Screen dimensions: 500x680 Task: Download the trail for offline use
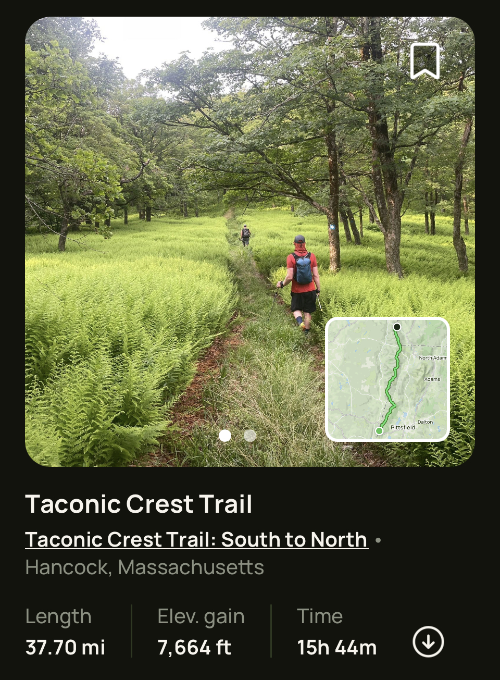tap(428, 641)
